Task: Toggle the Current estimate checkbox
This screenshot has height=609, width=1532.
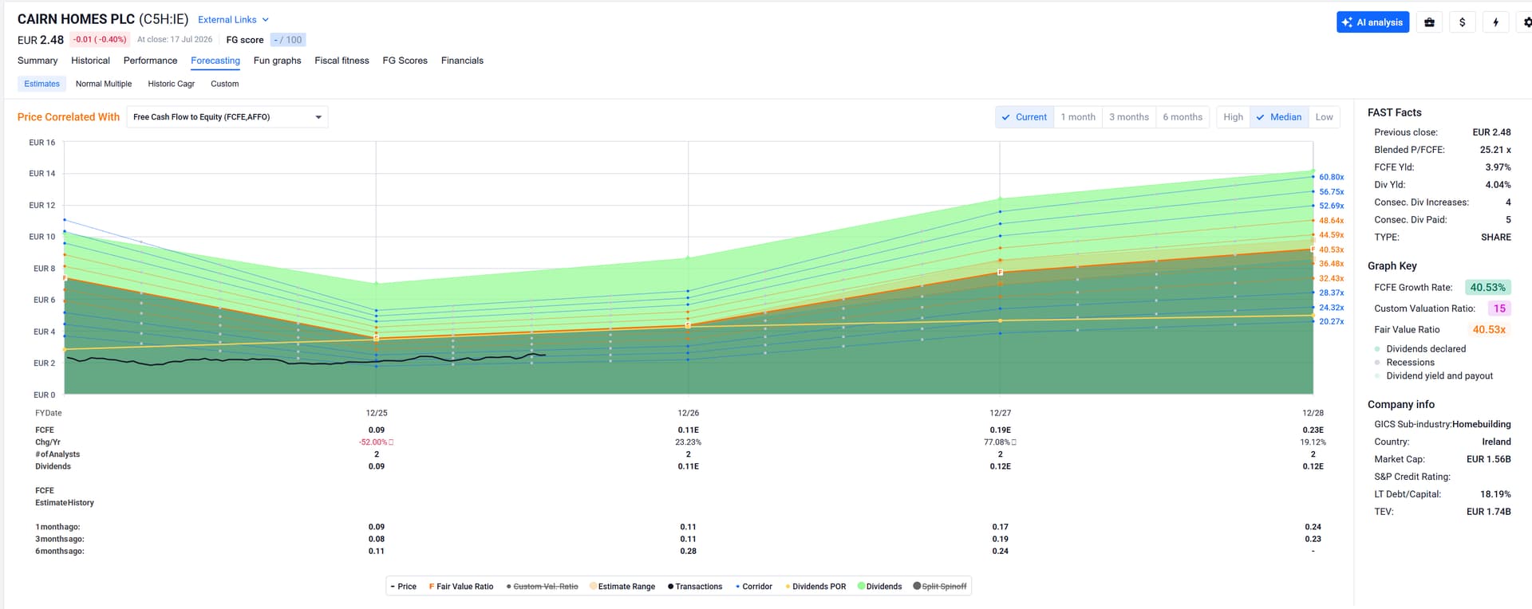Action: [x=1024, y=117]
